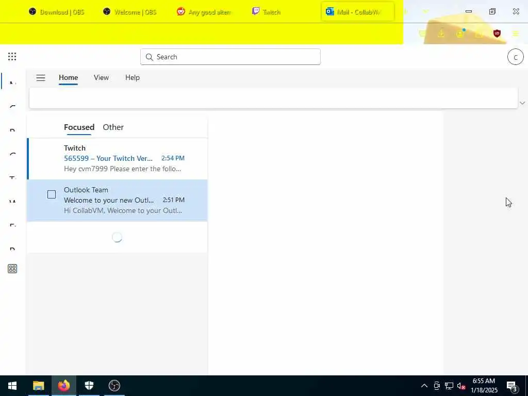The image size is (528, 396).
Task: Click the 'Hey cvm7999 Please enter' preview
Action: click(123, 169)
